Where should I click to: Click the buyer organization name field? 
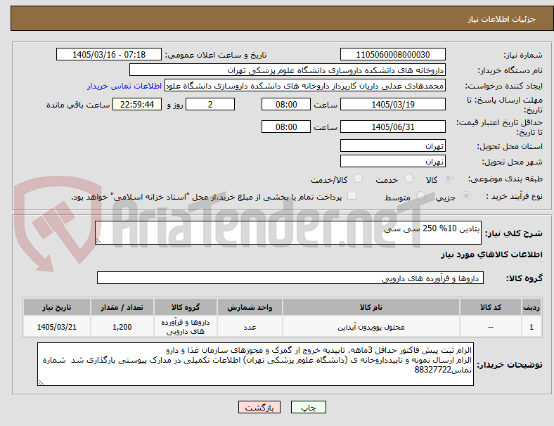point(288,70)
